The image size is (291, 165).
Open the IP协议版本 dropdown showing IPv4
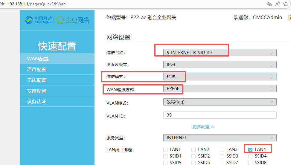click(x=220, y=65)
